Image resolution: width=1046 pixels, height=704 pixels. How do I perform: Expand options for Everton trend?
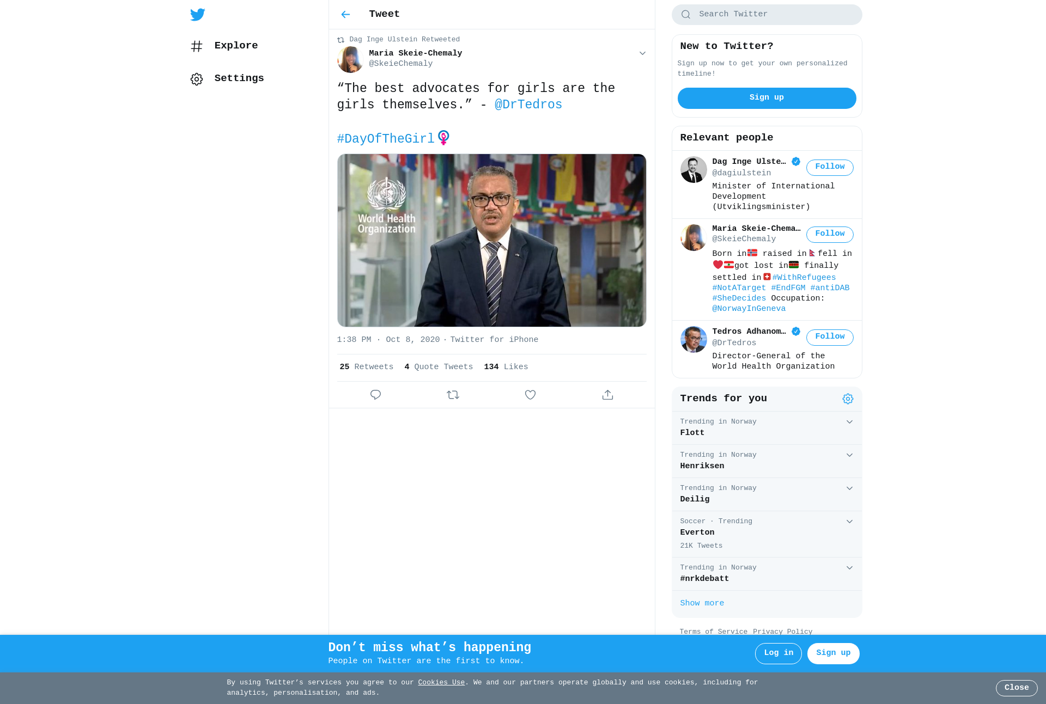(849, 522)
